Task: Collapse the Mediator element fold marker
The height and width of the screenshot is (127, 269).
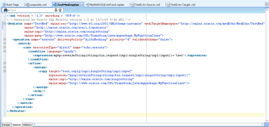Action: [x=5, y=23]
